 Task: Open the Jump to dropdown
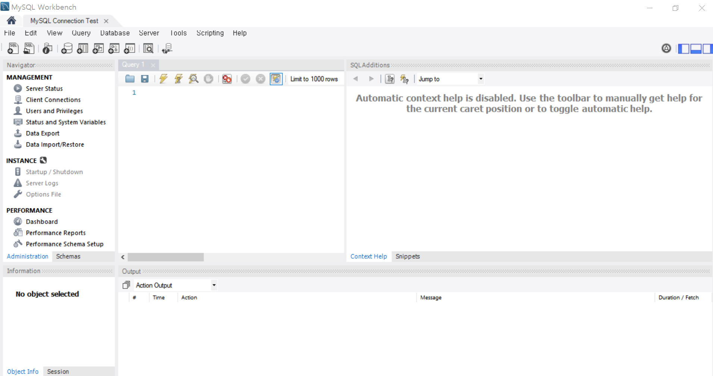pyautogui.click(x=450, y=79)
